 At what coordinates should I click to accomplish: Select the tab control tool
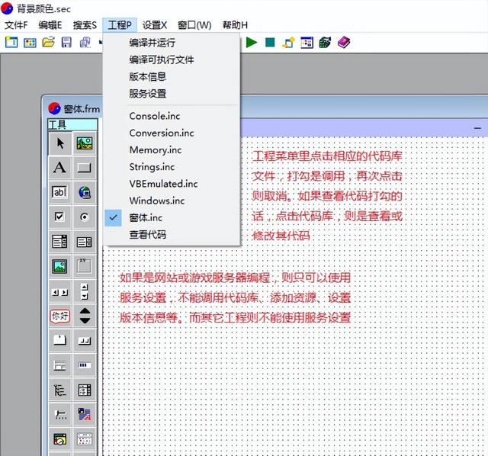click(60, 341)
